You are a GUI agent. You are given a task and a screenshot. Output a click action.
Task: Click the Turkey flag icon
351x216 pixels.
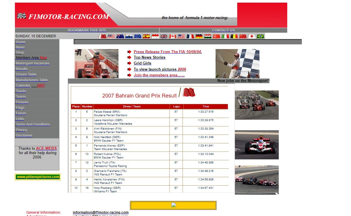(x=216, y=36)
